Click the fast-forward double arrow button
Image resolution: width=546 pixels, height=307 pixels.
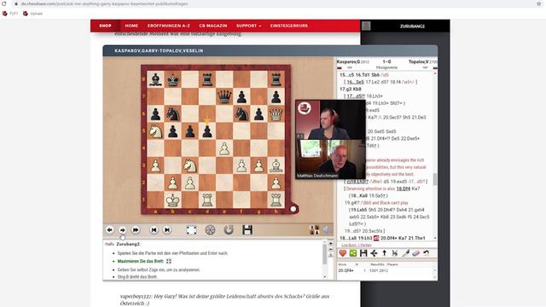coord(136,229)
